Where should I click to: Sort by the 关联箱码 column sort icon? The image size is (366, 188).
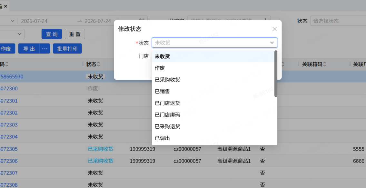pos(324,64)
